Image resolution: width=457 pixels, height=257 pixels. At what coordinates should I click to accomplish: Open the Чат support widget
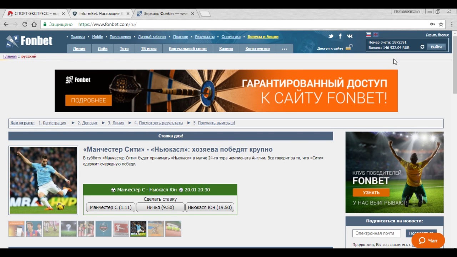tap(428, 241)
